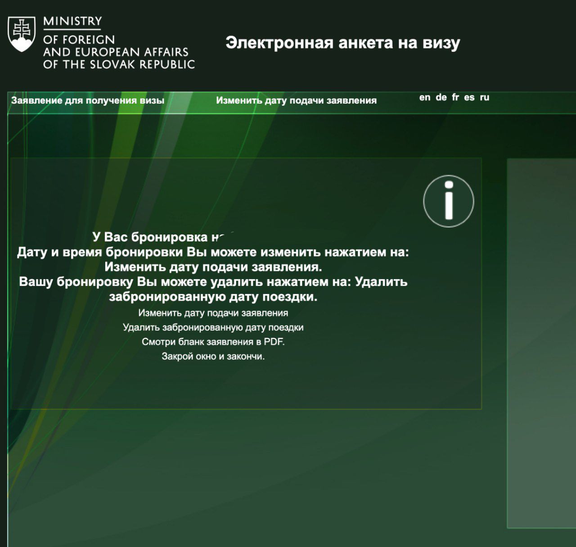Select the French (fr) language option

(455, 97)
